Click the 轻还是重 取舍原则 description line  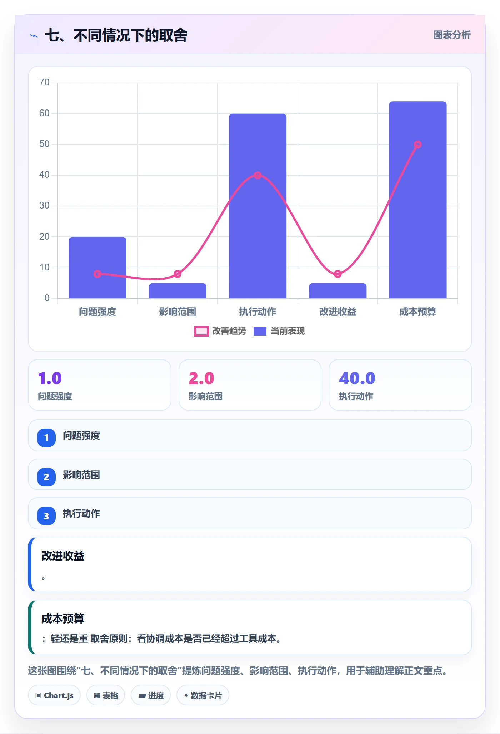coord(161,639)
